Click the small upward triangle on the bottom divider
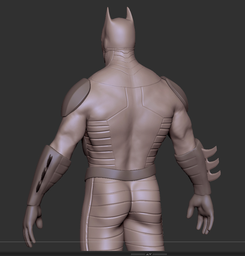This screenshot has width=245, height=256. [147, 254]
